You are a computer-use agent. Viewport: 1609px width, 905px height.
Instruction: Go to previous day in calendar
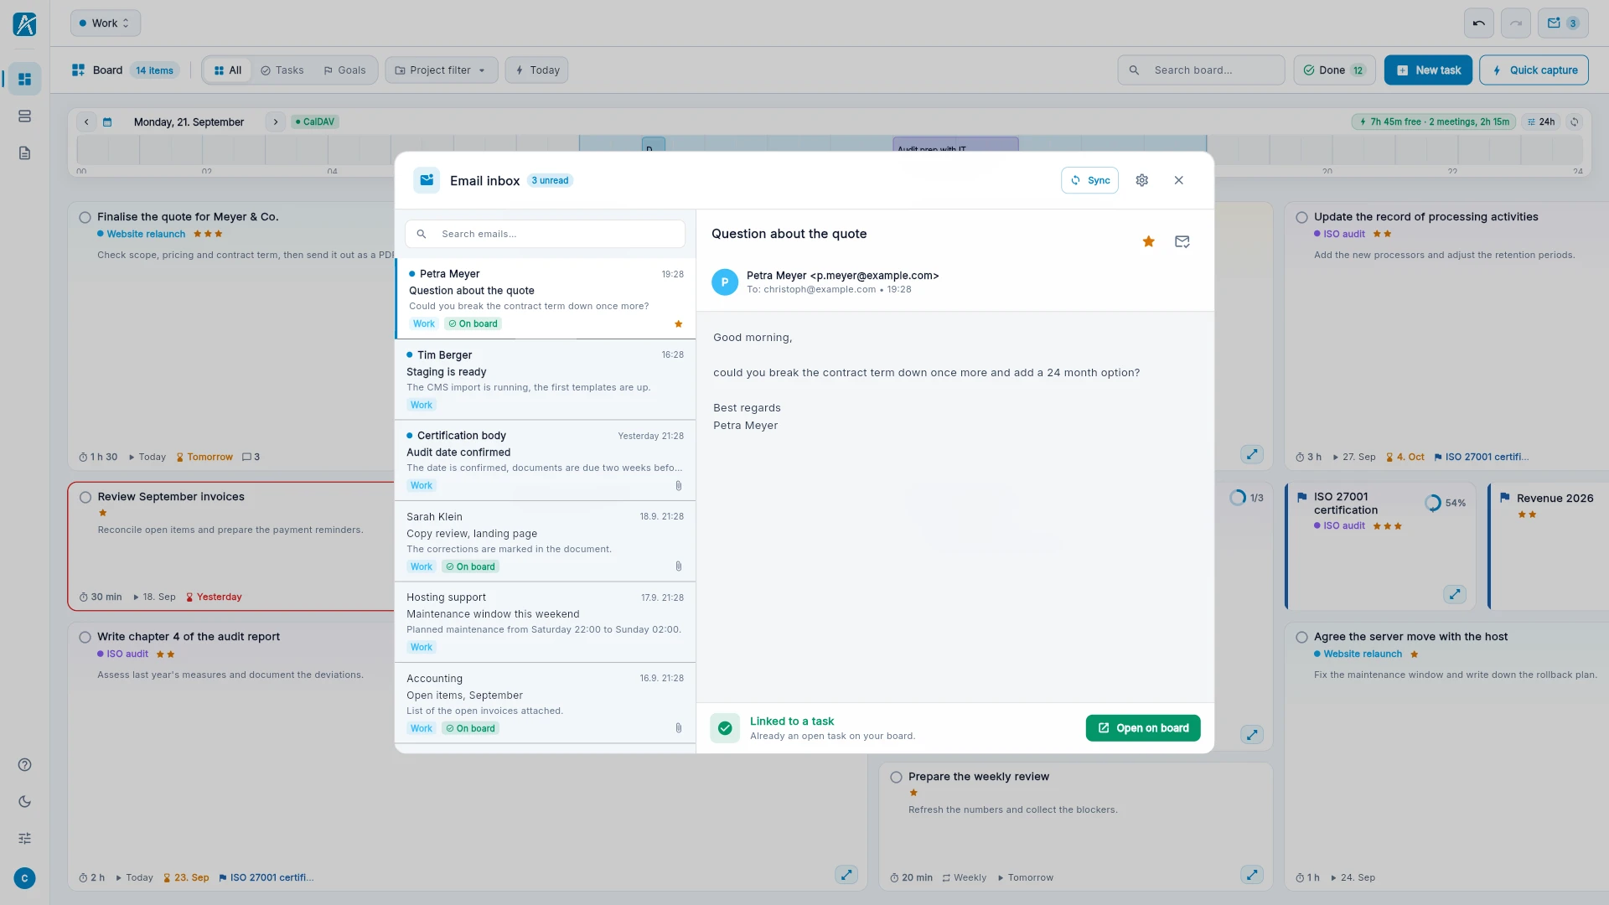pyautogui.click(x=86, y=122)
